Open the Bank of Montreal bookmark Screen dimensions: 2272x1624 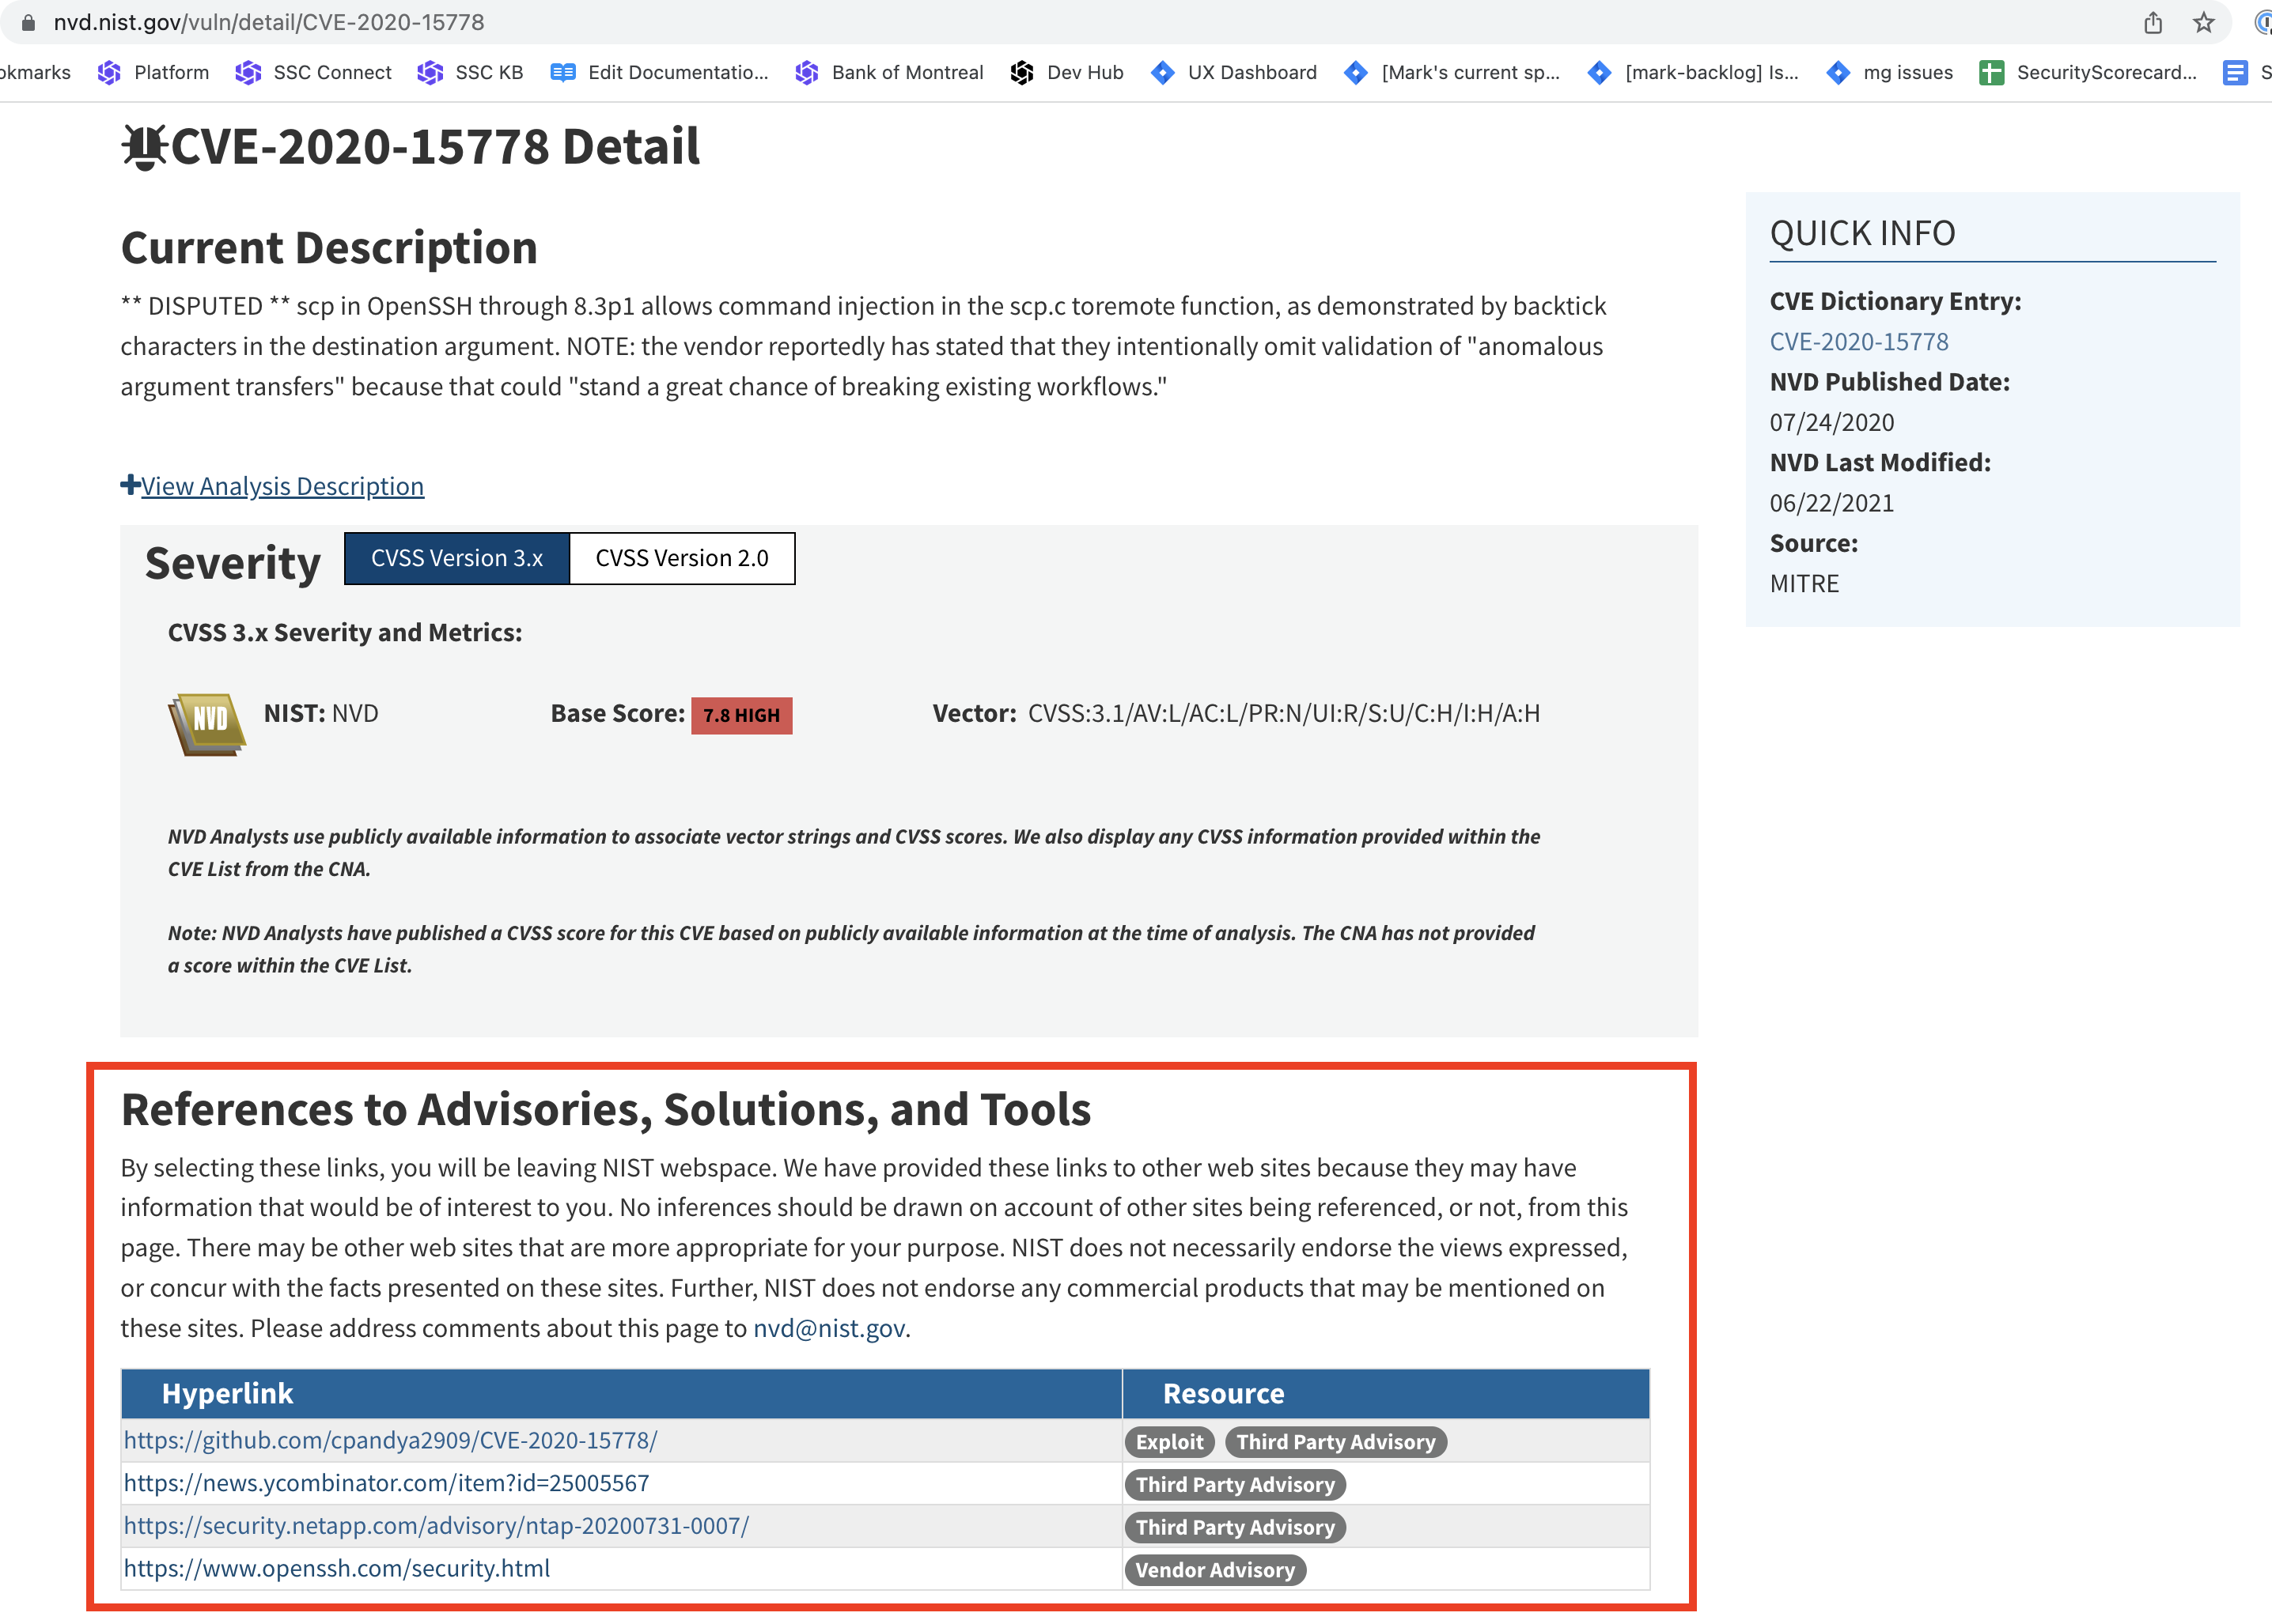pos(906,72)
